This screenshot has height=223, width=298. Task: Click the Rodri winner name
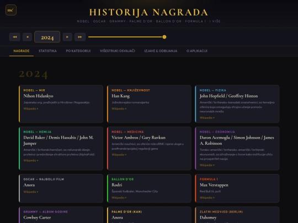pos(116,185)
